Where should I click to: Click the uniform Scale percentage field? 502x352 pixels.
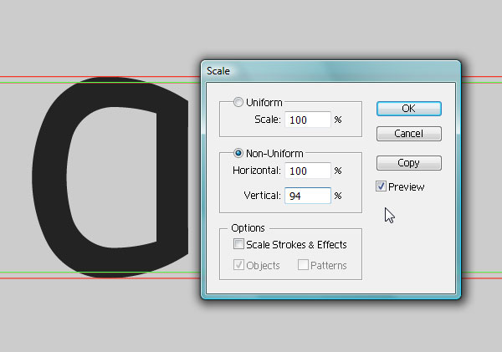point(308,120)
